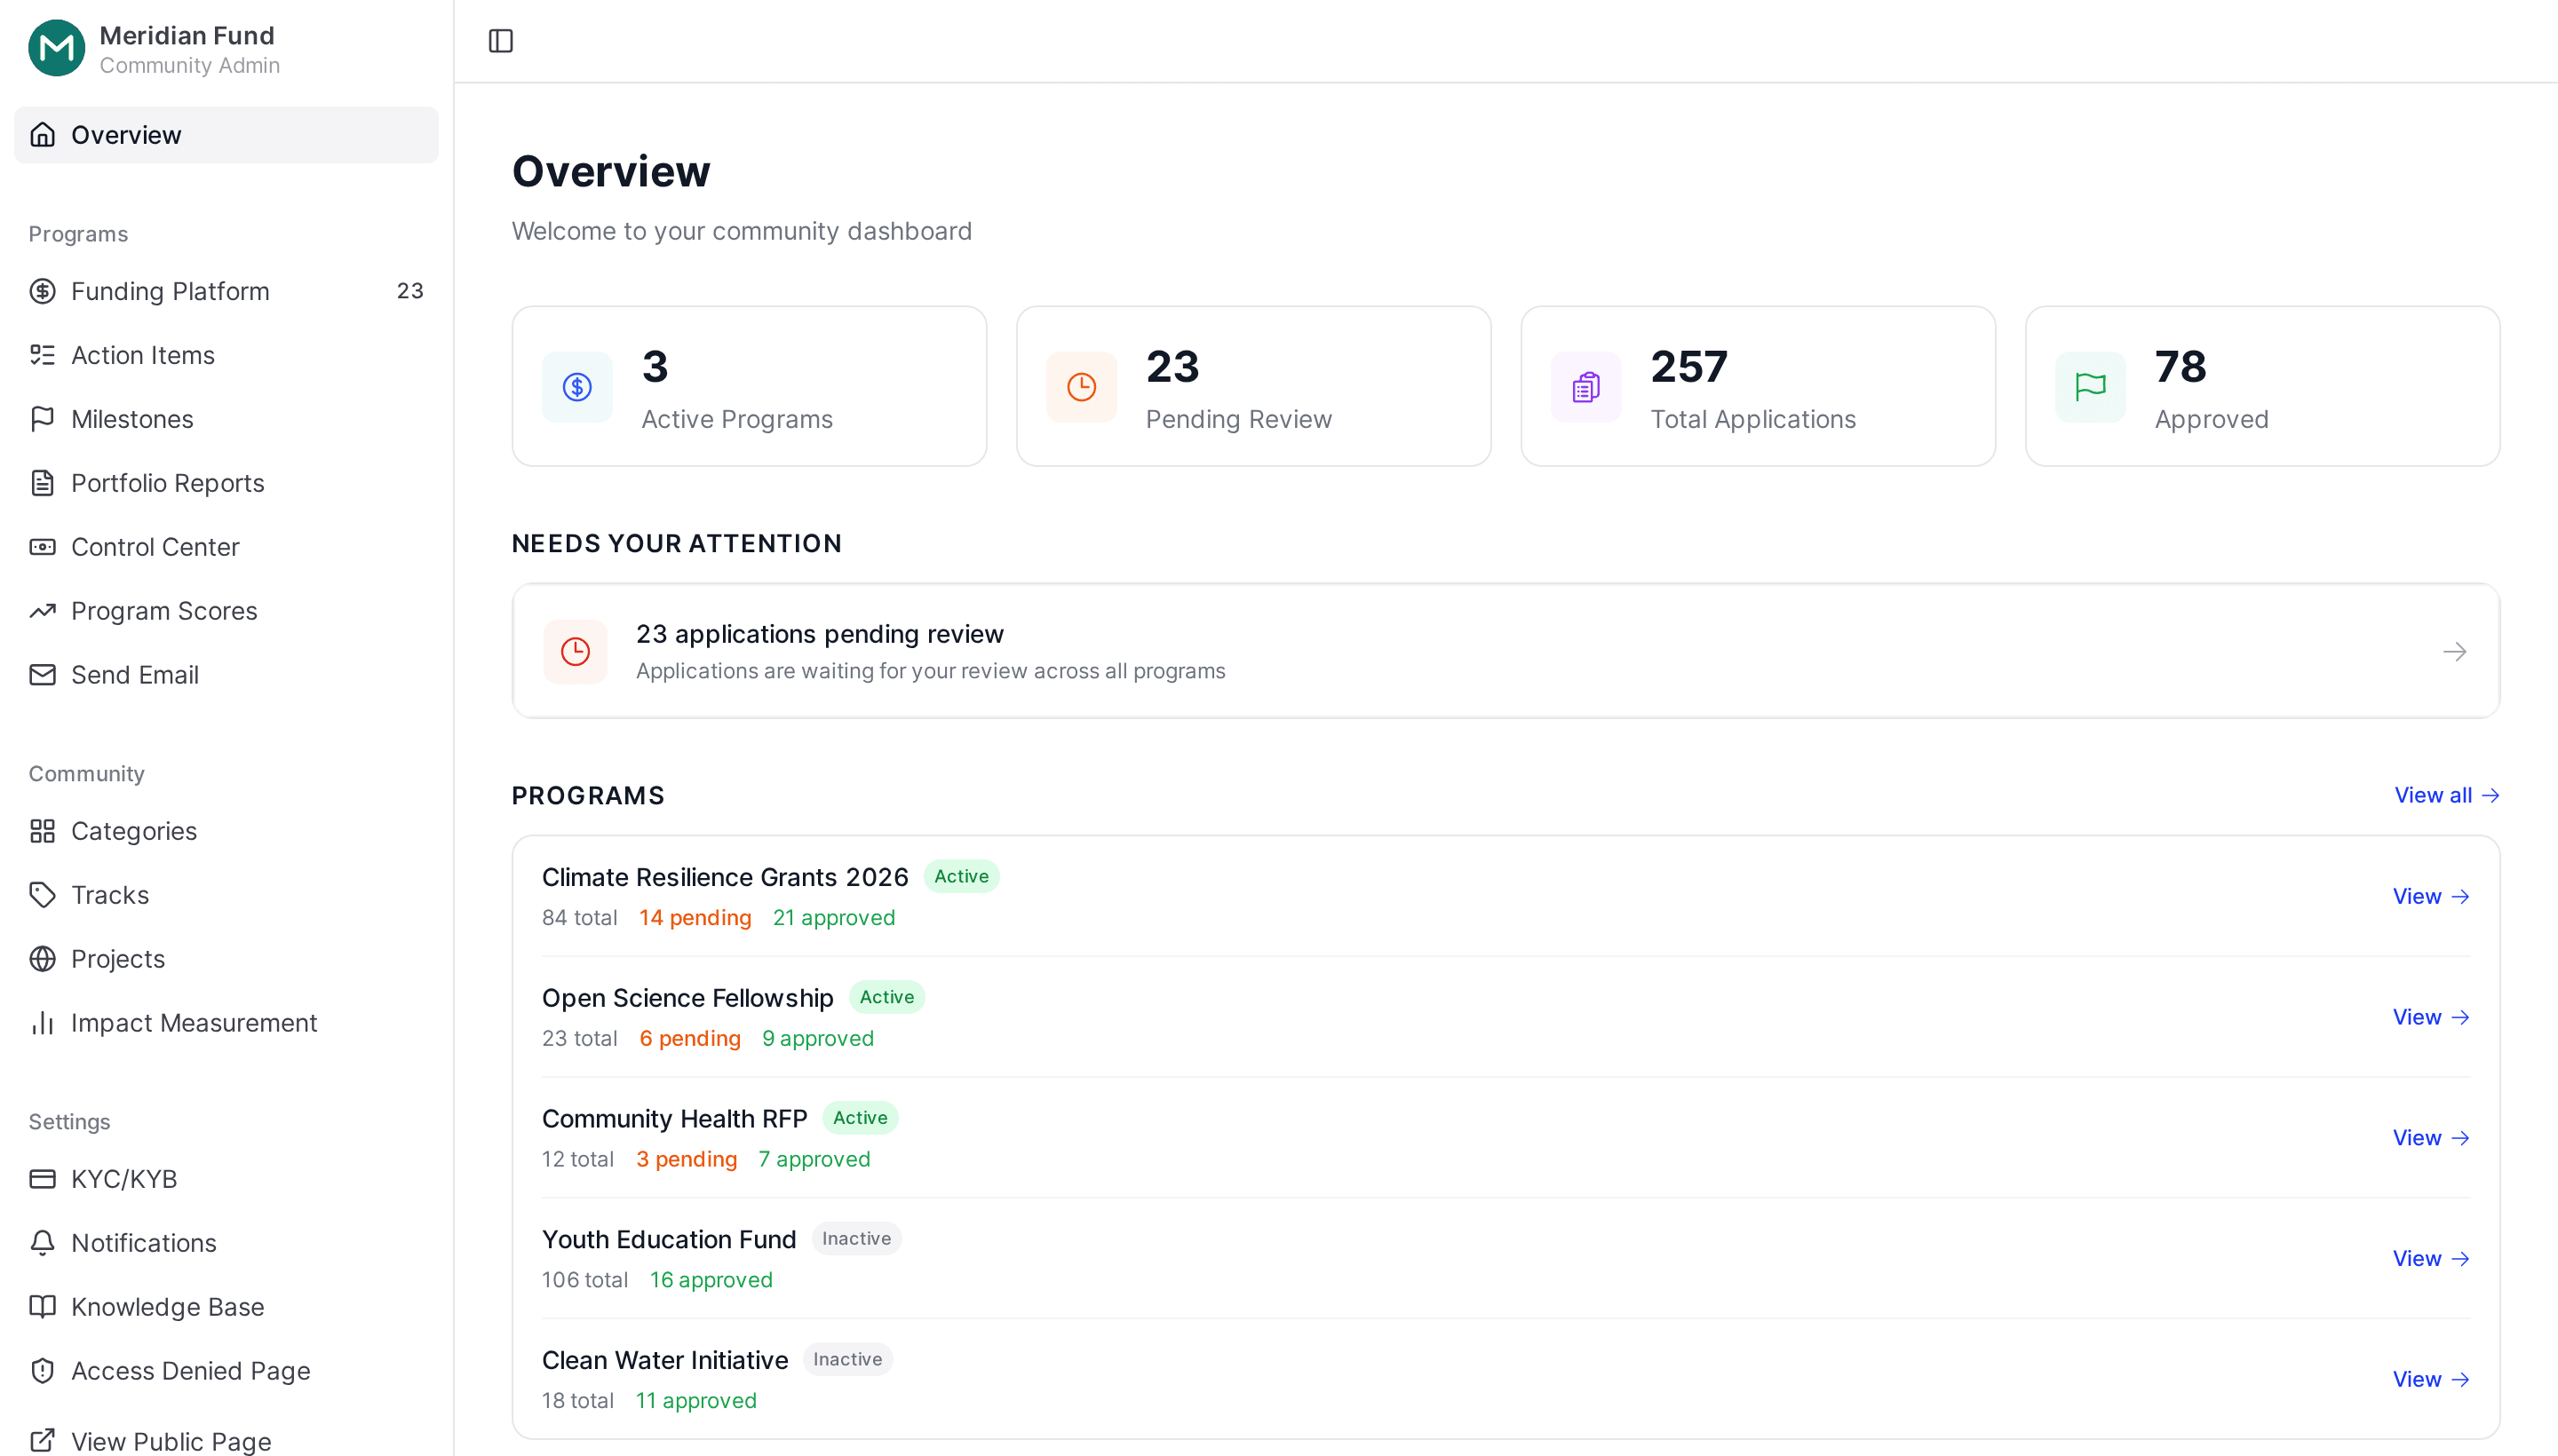This screenshot has width=2558, height=1456.
Task: Click the View Public Page external-link icon
Action: click(42, 1441)
